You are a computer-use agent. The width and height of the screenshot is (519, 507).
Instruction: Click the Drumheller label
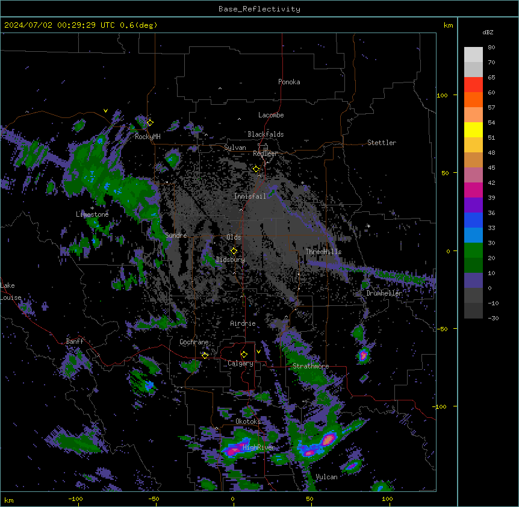(x=384, y=293)
